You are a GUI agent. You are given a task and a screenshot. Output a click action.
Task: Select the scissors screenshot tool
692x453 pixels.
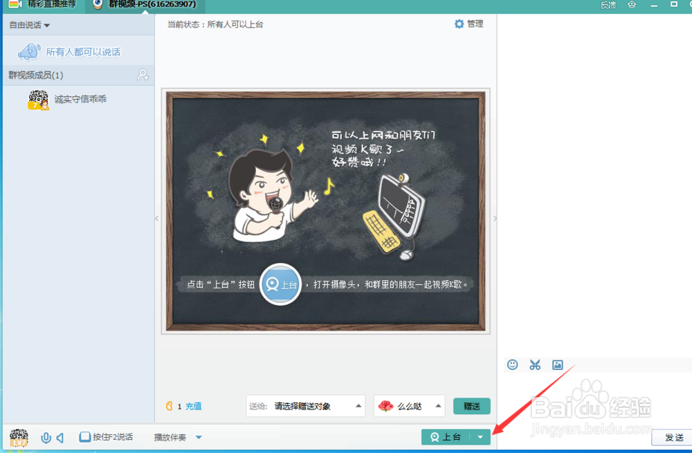tap(535, 364)
